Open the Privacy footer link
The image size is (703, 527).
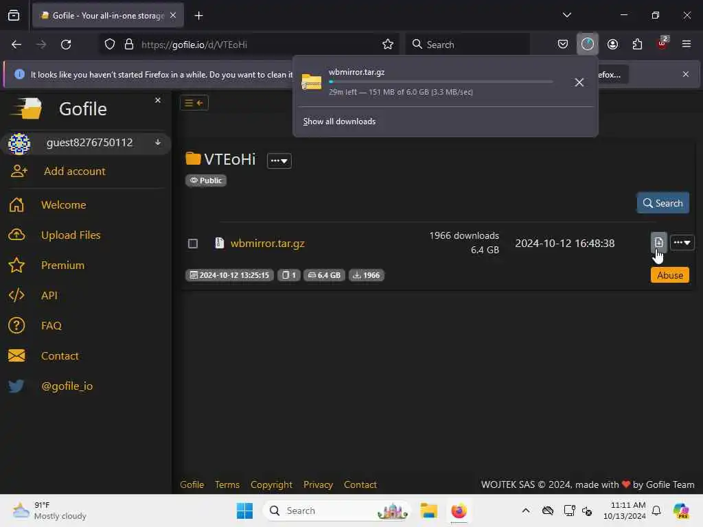[318, 485]
